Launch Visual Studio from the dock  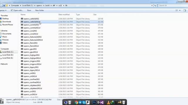click(102, 102)
